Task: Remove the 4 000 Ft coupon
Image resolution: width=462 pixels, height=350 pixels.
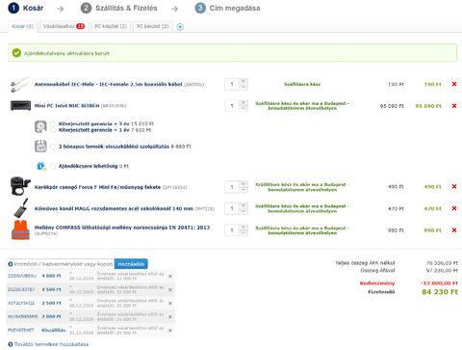Action: coord(170,276)
